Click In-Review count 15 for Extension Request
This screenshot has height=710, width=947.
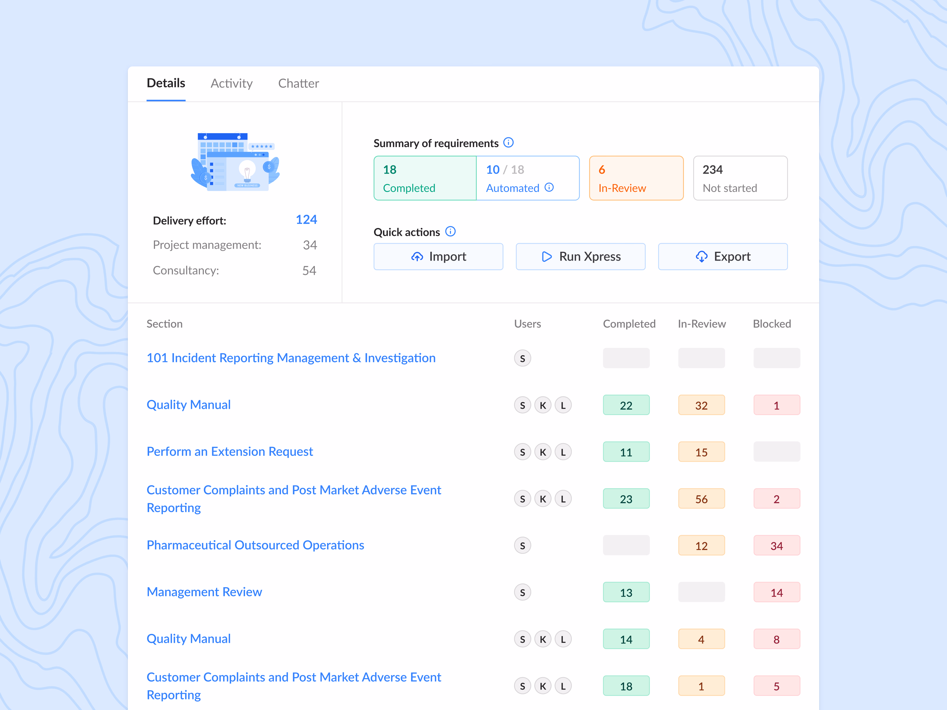tap(702, 452)
